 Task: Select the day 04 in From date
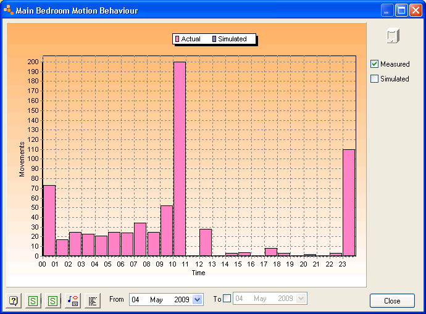pos(136,299)
